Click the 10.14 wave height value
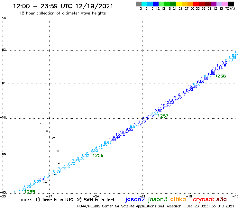Image resolution: width=238 pixels, height=209 pixels. (218, 68)
